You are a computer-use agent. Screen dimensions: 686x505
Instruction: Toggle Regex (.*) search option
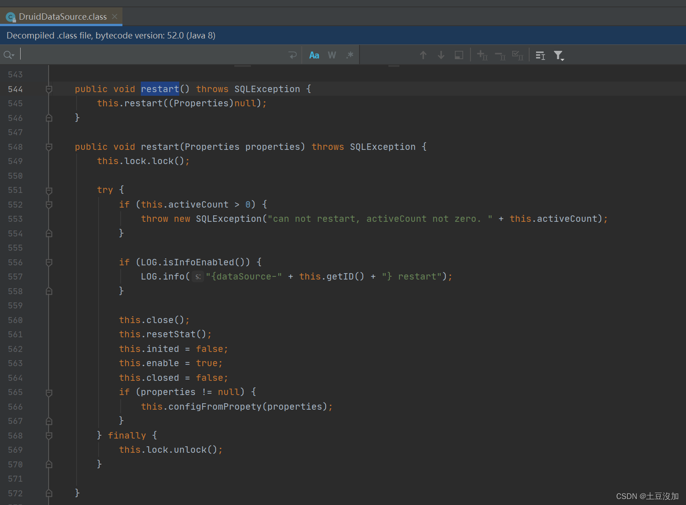(350, 55)
